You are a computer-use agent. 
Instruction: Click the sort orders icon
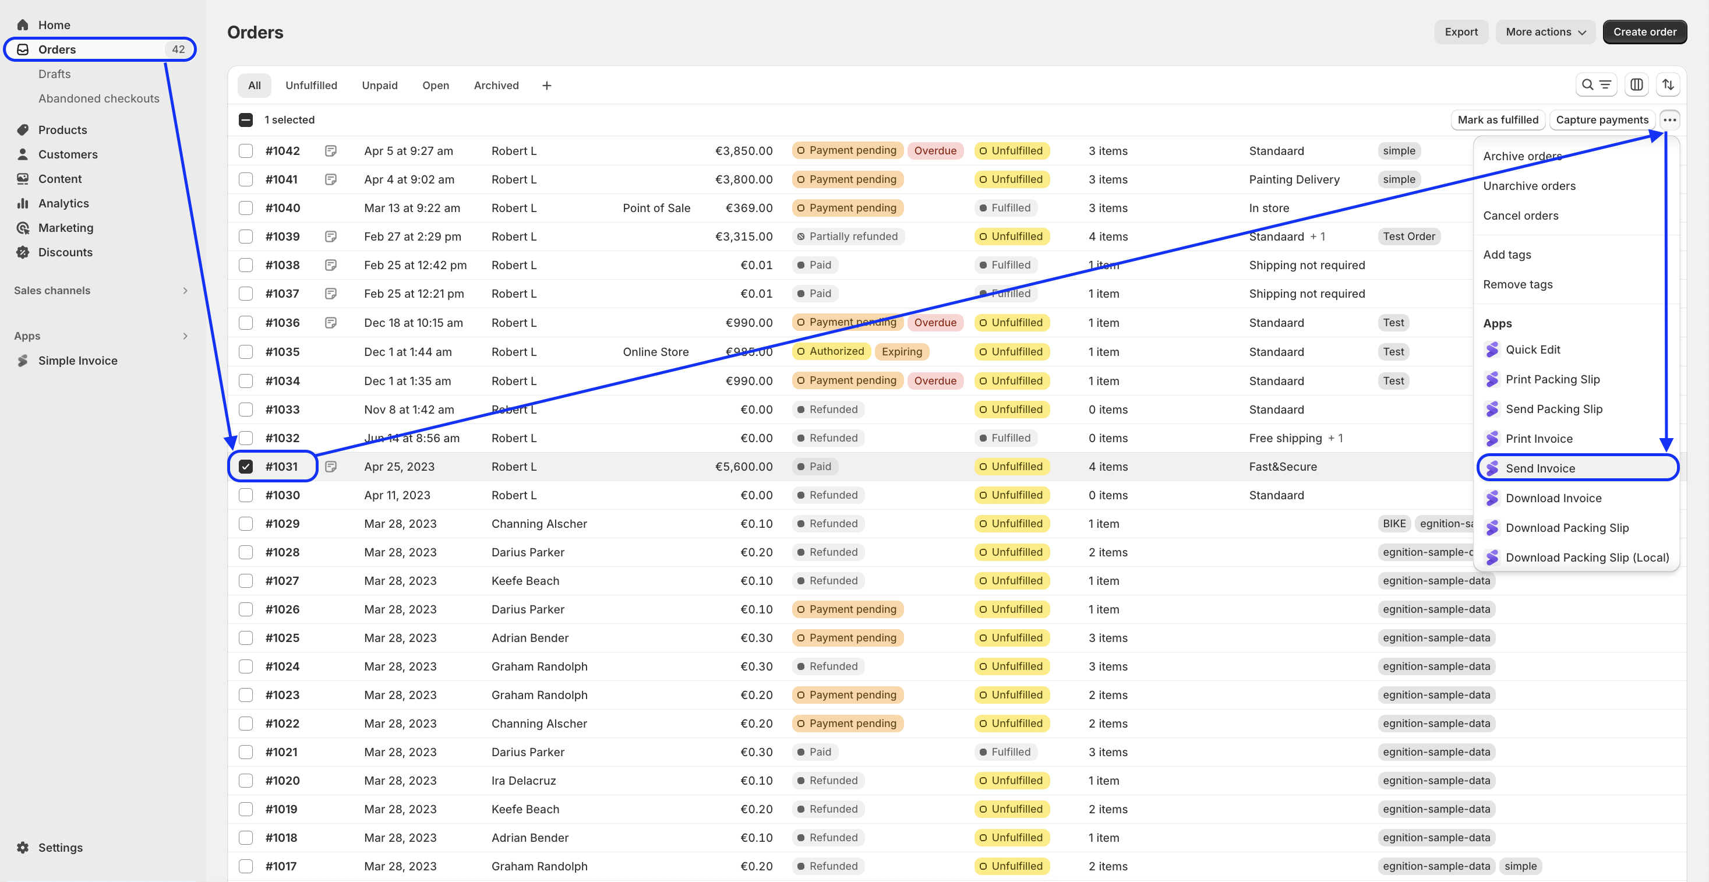(x=1668, y=85)
